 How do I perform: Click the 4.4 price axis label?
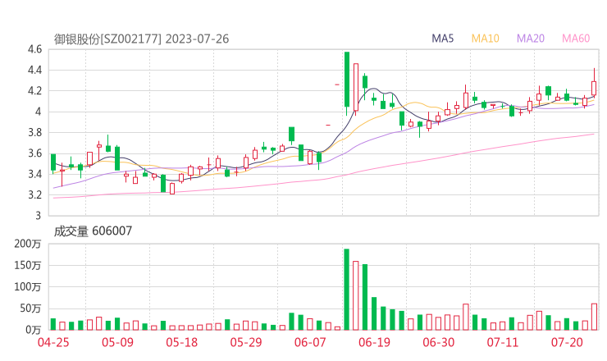click(x=34, y=70)
